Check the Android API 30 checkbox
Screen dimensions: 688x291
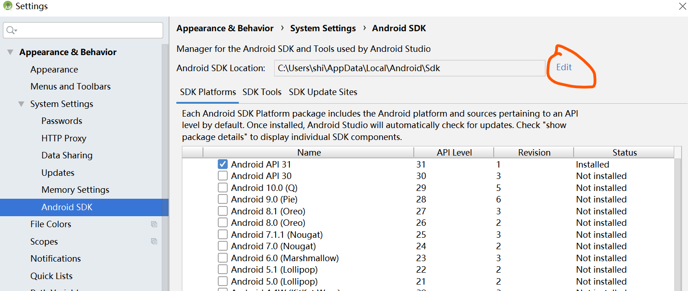(223, 176)
